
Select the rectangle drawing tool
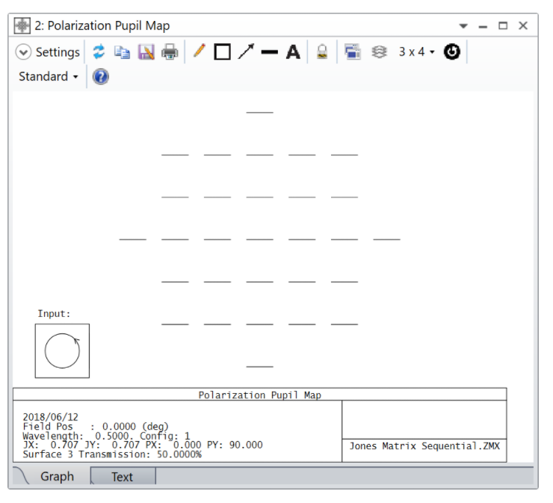[222, 52]
